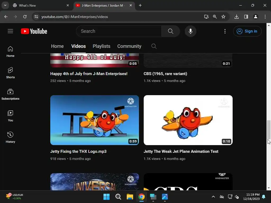Expand the tab search dropdown
The height and width of the screenshot is (203, 271).
(x=5, y=5)
